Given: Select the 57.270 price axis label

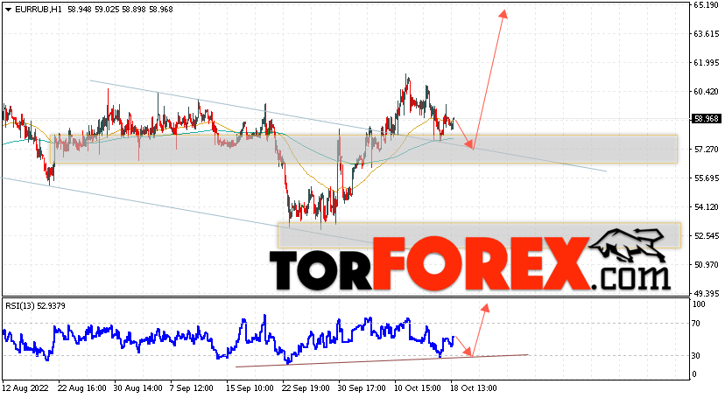Looking at the screenshot, I should (706, 149).
